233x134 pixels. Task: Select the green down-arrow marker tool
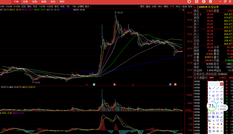pyautogui.click(x=214, y=124)
